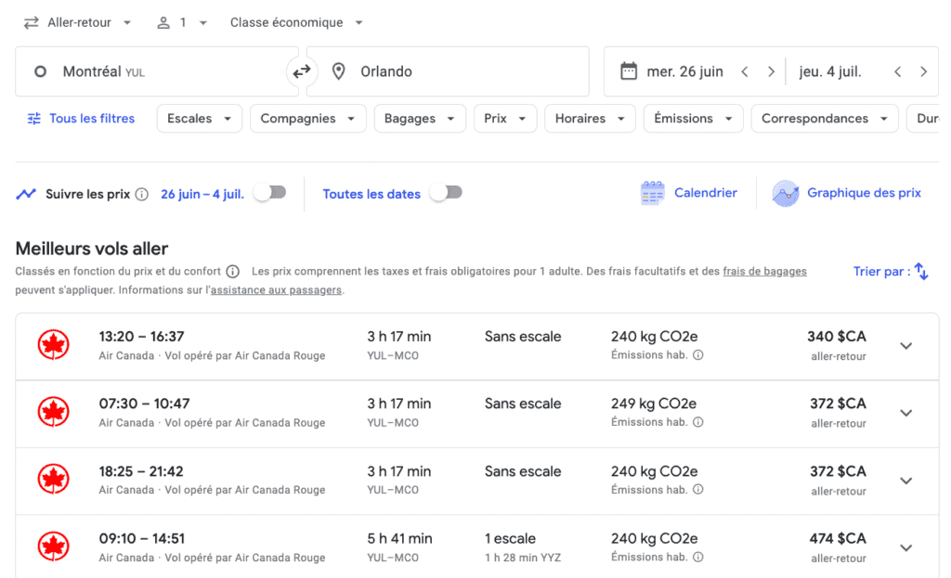Expand the 13:20 – 16:37 flight details
951x578 pixels.
click(905, 346)
